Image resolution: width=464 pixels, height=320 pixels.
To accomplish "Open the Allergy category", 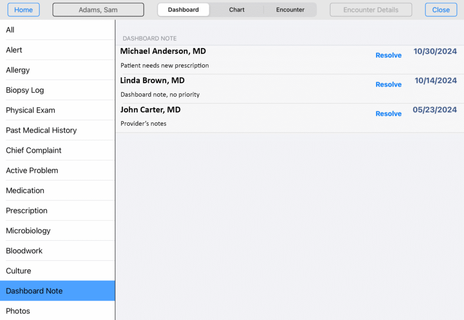I will [57, 70].
